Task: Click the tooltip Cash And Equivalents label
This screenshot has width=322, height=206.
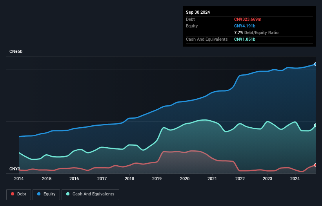Action: (x=207, y=39)
